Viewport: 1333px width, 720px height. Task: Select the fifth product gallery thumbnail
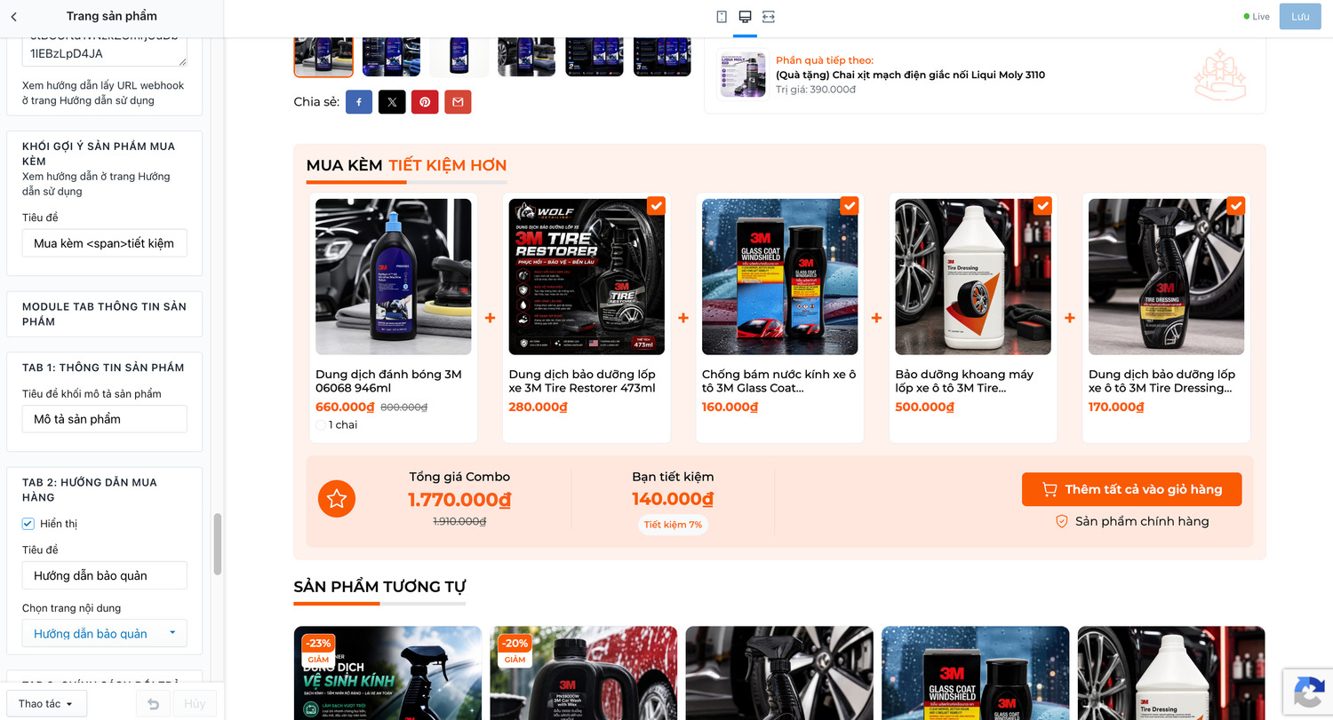[x=595, y=57]
